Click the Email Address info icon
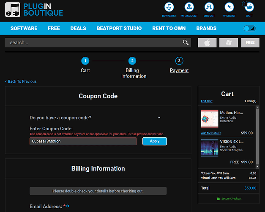 pyautogui.click(x=68, y=206)
